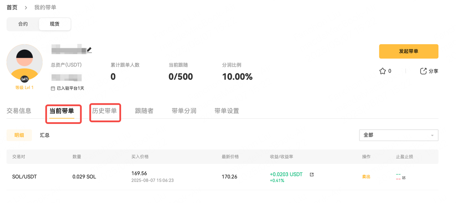Click the buy price 169.56

click(x=139, y=173)
